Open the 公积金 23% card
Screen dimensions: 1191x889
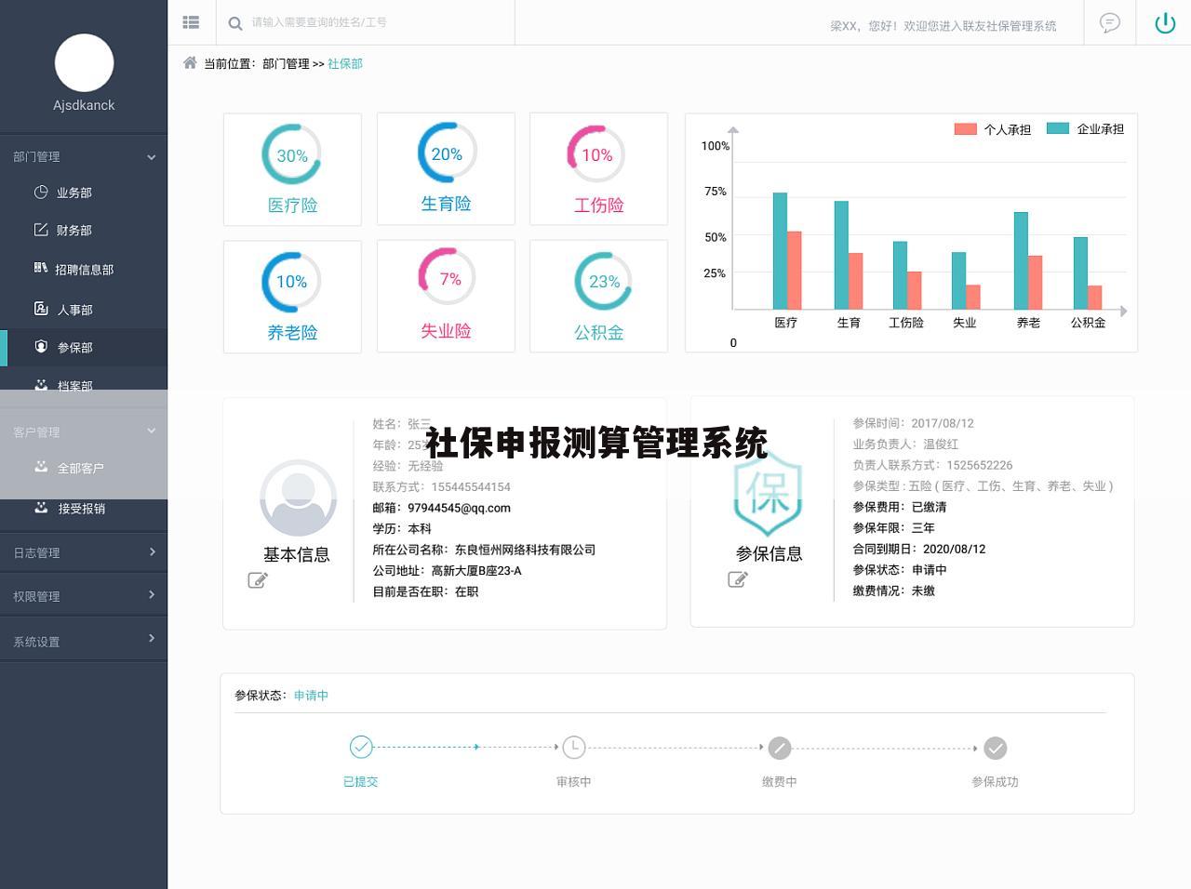(x=598, y=296)
